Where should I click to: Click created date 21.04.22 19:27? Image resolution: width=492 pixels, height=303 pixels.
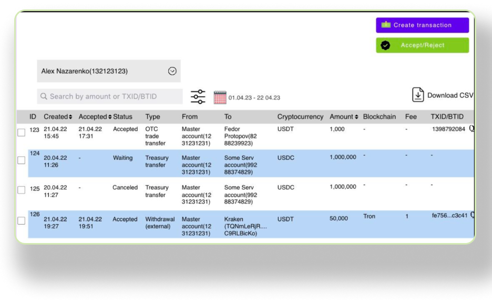tap(55, 223)
